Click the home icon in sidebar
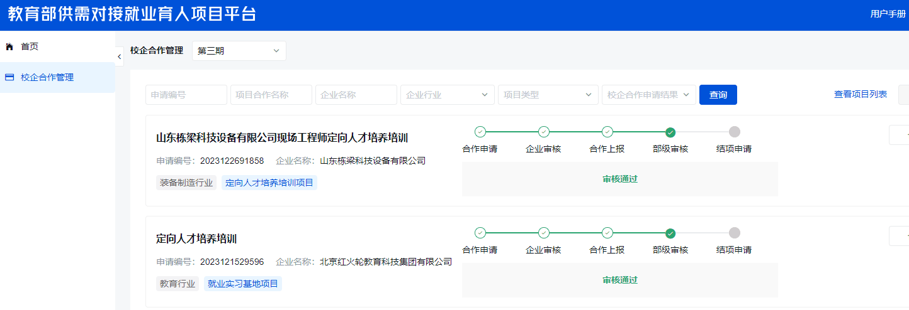909x310 pixels. tap(9, 46)
